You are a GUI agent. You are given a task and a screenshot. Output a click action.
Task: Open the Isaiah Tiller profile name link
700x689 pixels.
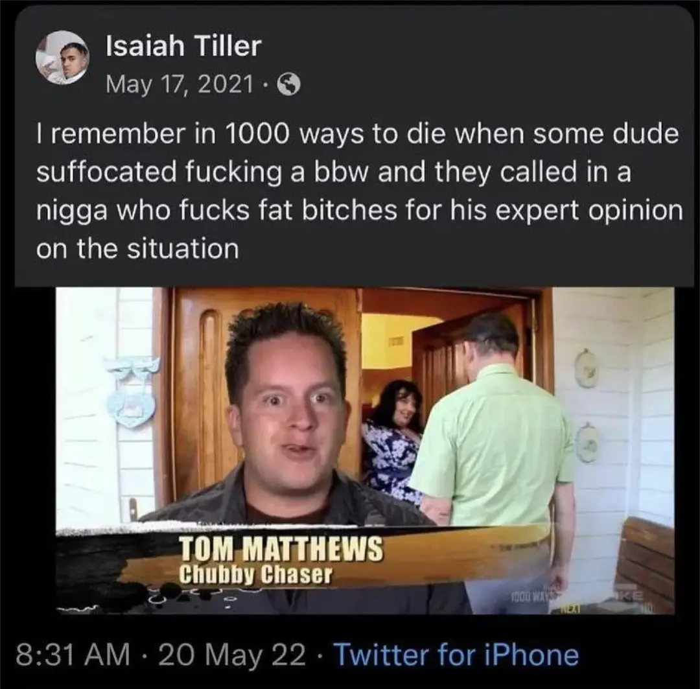tap(183, 47)
